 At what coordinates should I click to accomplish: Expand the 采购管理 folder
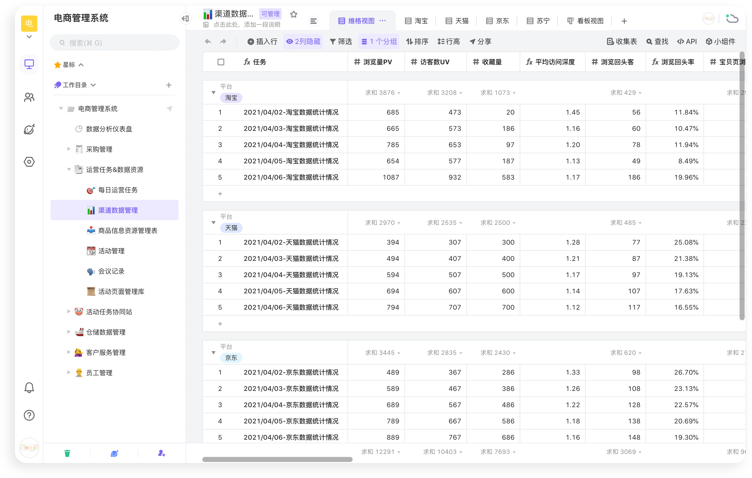point(69,149)
